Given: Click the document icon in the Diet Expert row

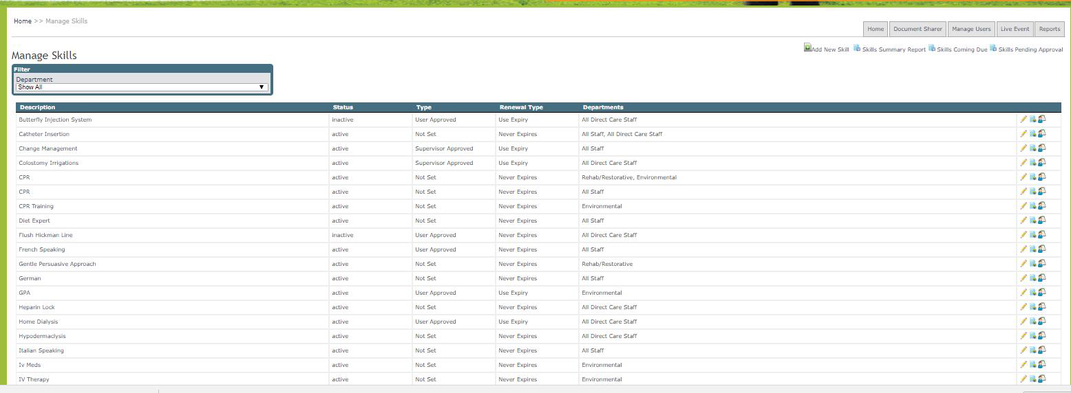Looking at the screenshot, I should click(1032, 221).
